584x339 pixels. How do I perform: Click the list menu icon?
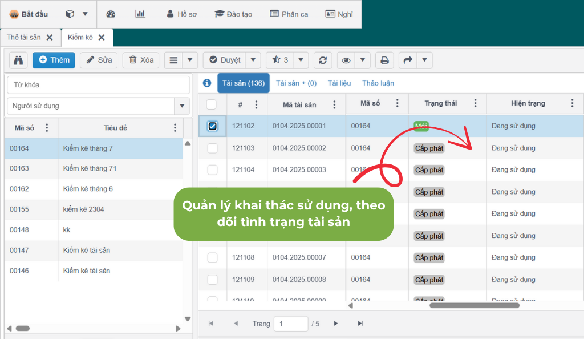[173, 60]
